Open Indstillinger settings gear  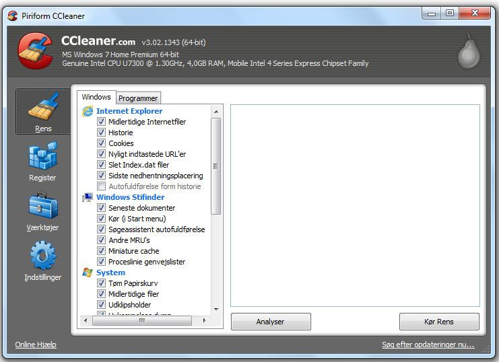(x=43, y=262)
